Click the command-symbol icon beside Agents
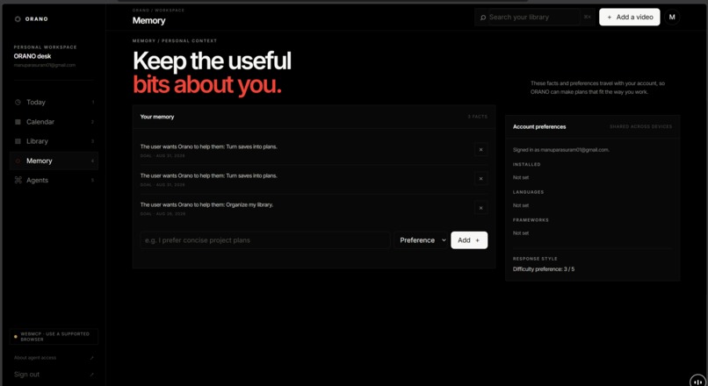Screen dimensions: 708x386 18,181
